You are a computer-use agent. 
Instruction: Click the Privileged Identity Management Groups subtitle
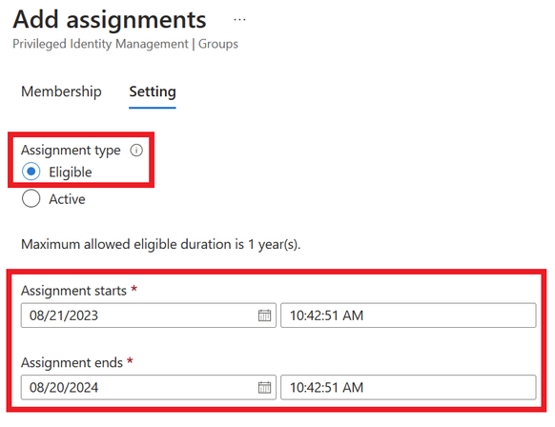click(126, 44)
